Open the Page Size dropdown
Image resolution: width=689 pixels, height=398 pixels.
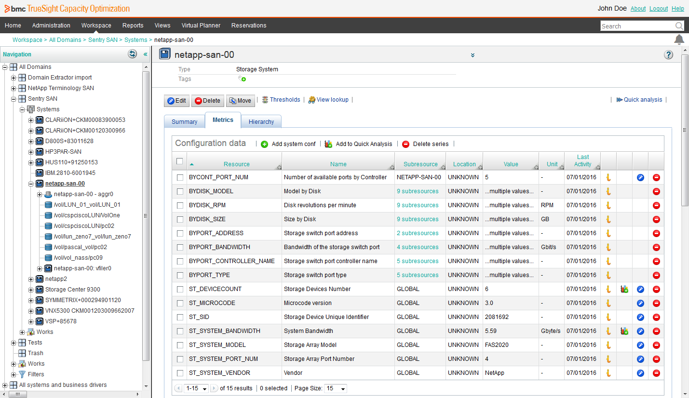coord(336,388)
